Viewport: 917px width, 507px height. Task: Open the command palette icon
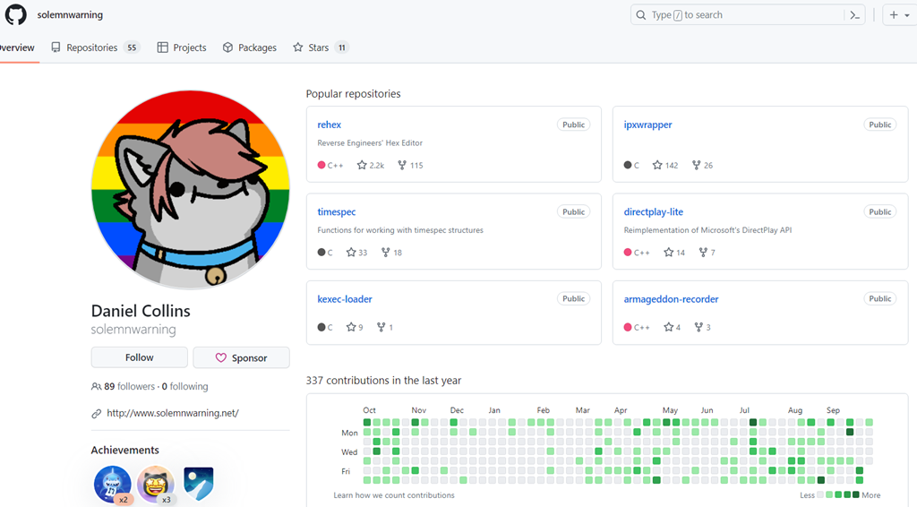coord(855,15)
